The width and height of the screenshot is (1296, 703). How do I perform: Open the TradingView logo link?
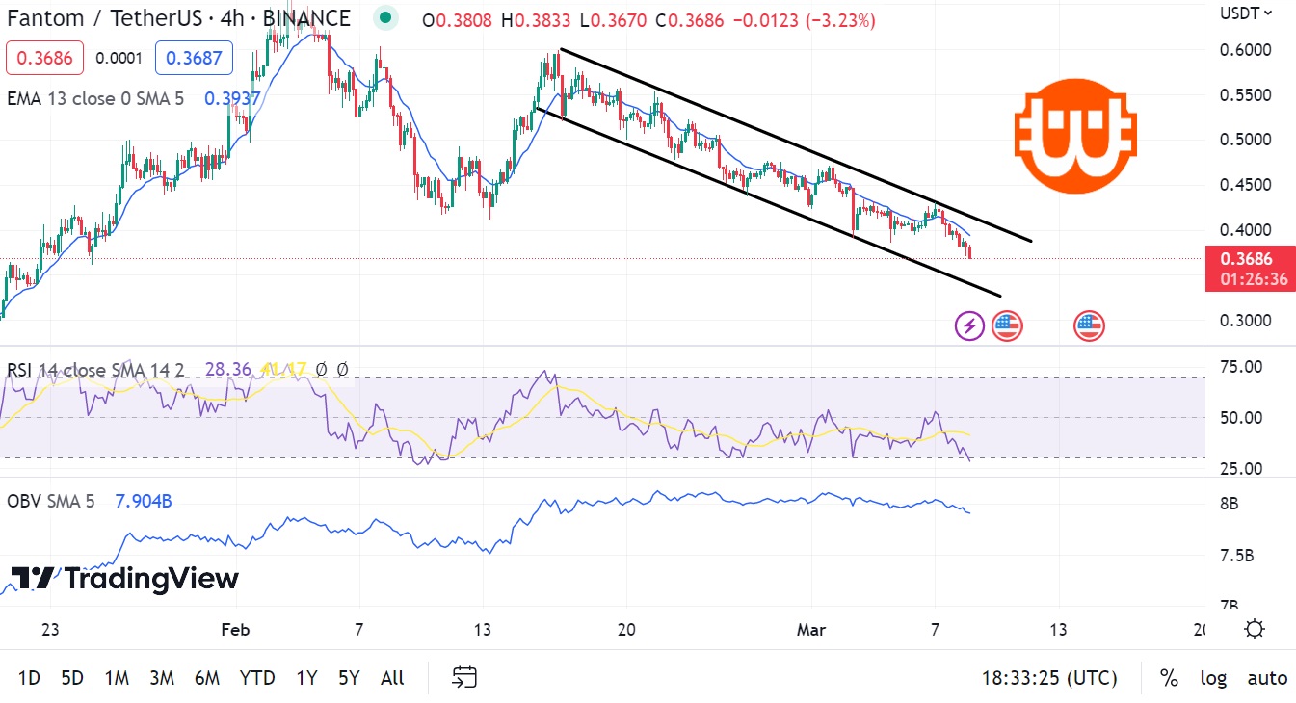coord(124,579)
